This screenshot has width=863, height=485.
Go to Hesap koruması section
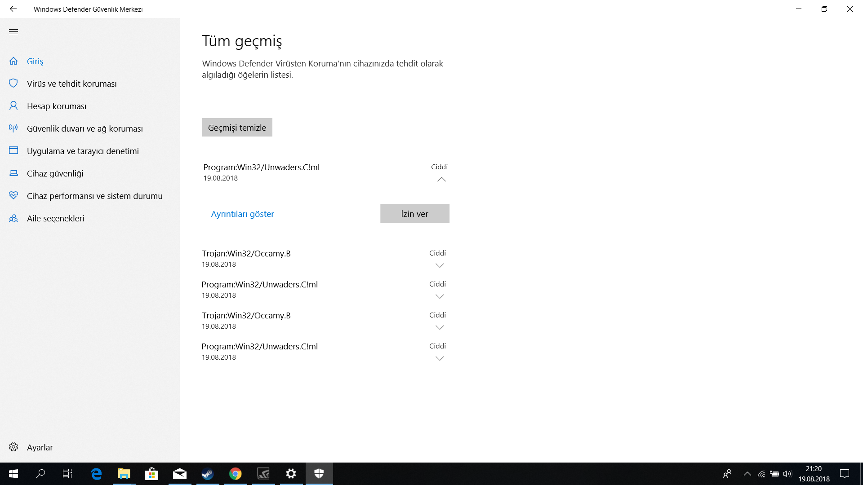click(x=57, y=106)
